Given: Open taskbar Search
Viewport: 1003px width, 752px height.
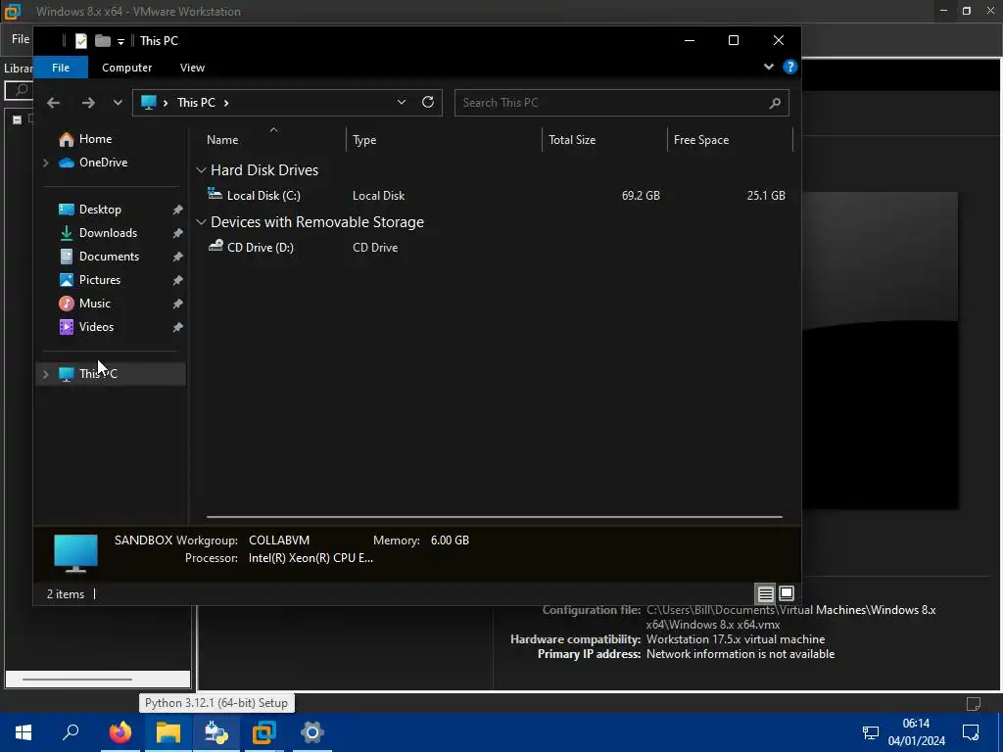Looking at the screenshot, I should point(71,732).
